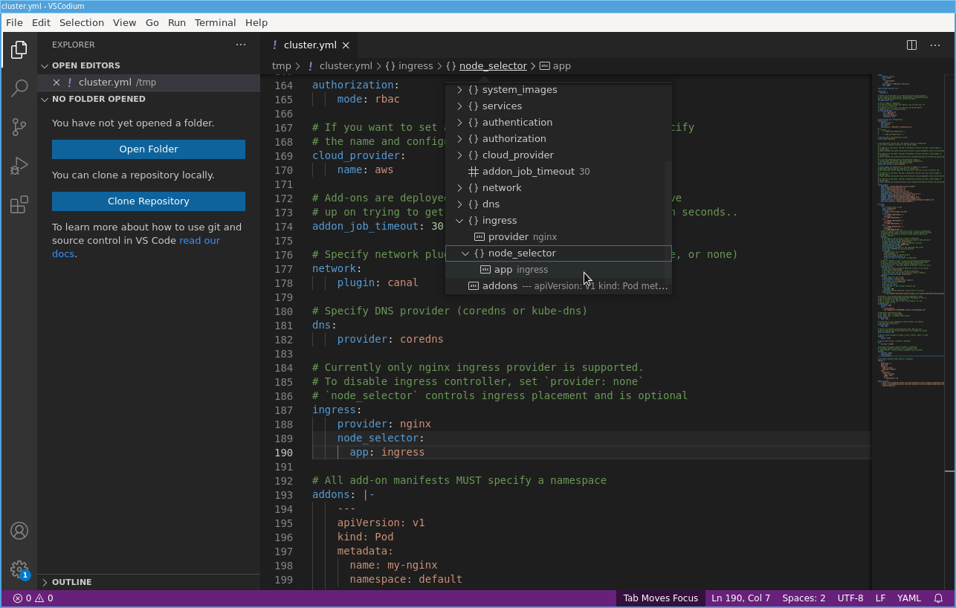This screenshot has width=956, height=608.
Task: Expand the Outline section
Action: (x=45, y=582)
